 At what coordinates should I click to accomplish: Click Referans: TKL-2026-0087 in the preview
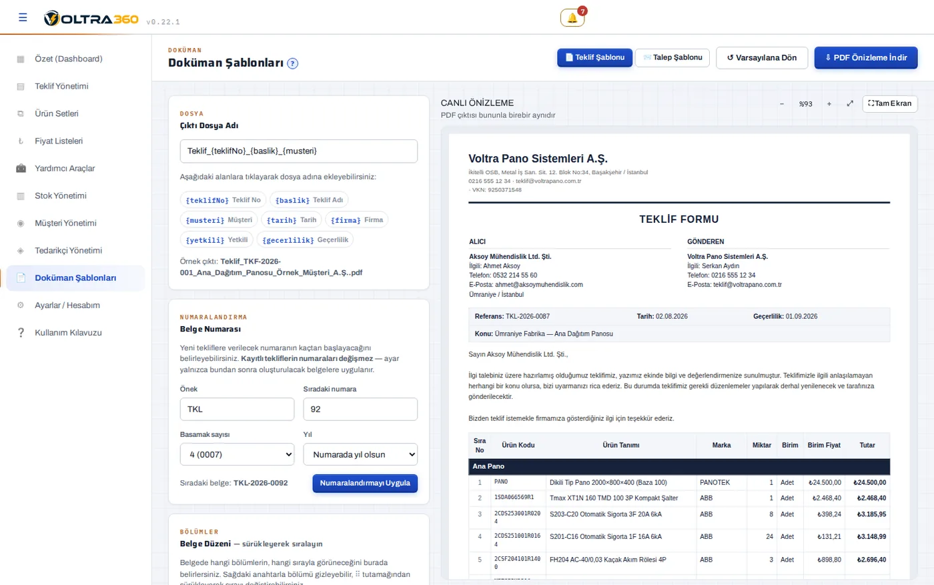[512, 317]
